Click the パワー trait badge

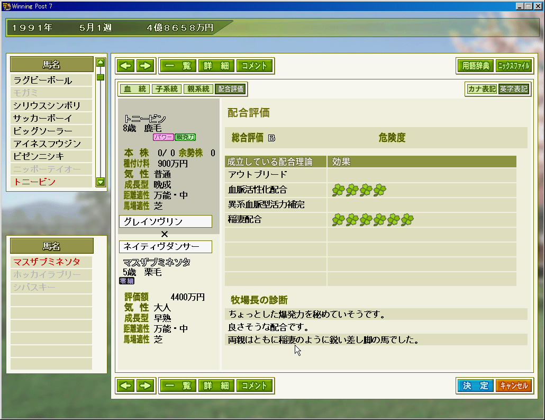pos(163,137)
